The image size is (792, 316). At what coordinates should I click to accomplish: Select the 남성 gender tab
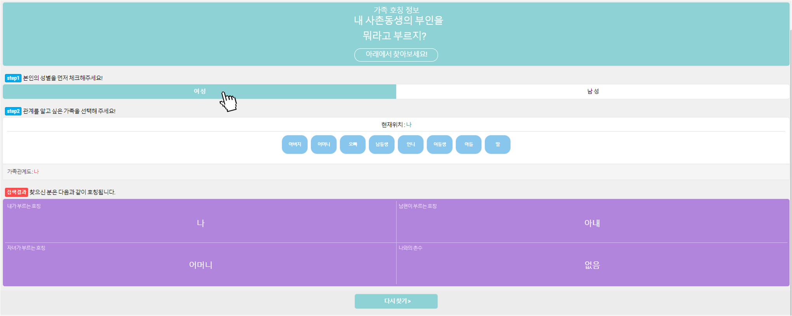593,92
